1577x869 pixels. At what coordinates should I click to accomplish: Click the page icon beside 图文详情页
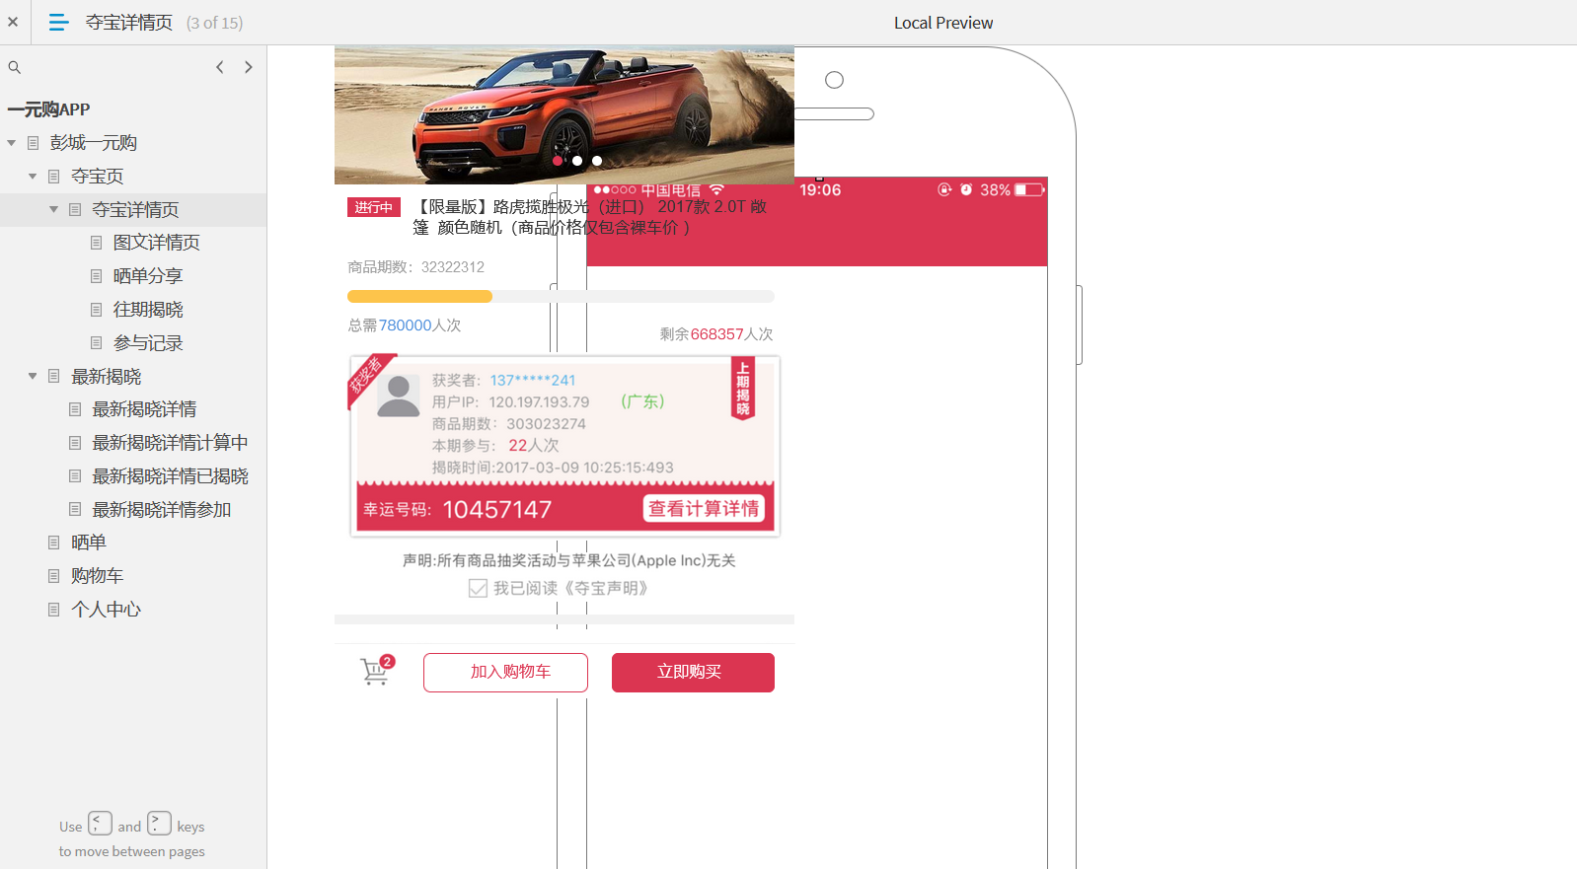click(96, 243)
